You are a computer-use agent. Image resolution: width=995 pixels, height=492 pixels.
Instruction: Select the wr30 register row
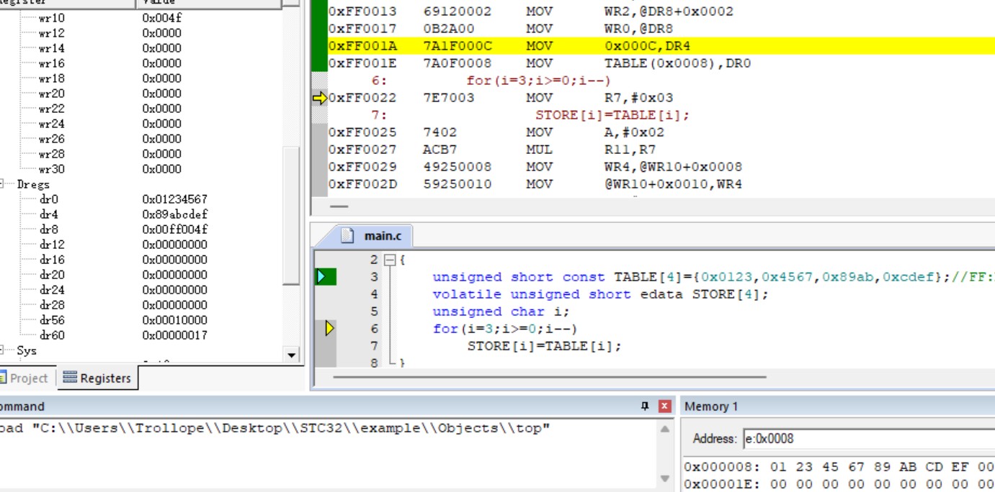[141, 169]
